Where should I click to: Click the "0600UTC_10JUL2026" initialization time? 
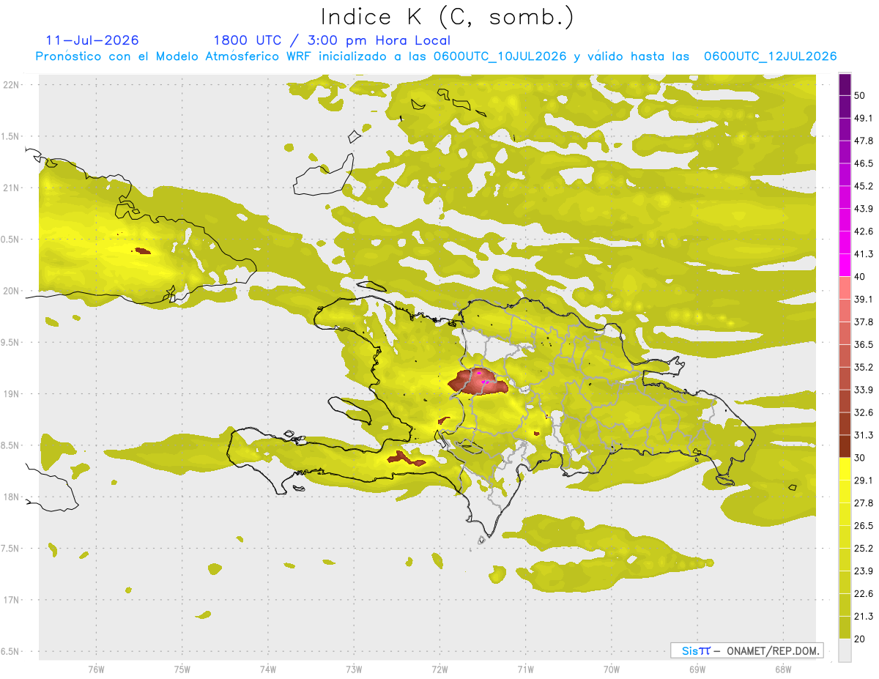500,56
